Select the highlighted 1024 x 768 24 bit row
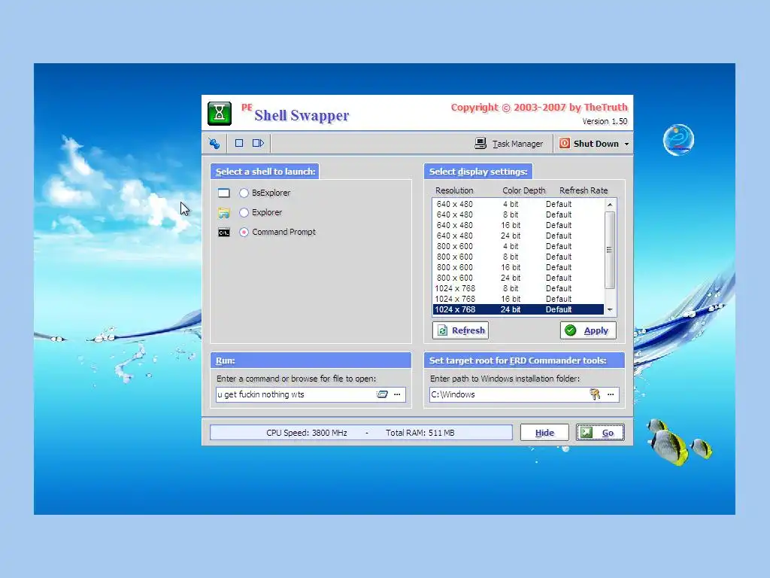Screen dimensions: 770x578 pos(518,309)
